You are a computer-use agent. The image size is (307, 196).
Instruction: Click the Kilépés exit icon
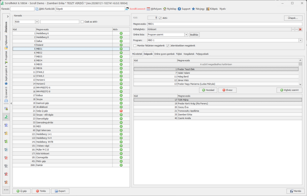click(x=208, y=9)
